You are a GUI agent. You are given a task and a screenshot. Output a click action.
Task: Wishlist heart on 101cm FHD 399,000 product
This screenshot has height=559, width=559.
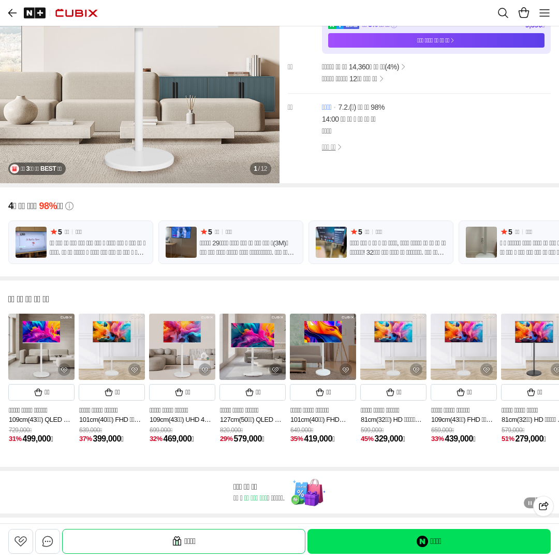point(135,370)
